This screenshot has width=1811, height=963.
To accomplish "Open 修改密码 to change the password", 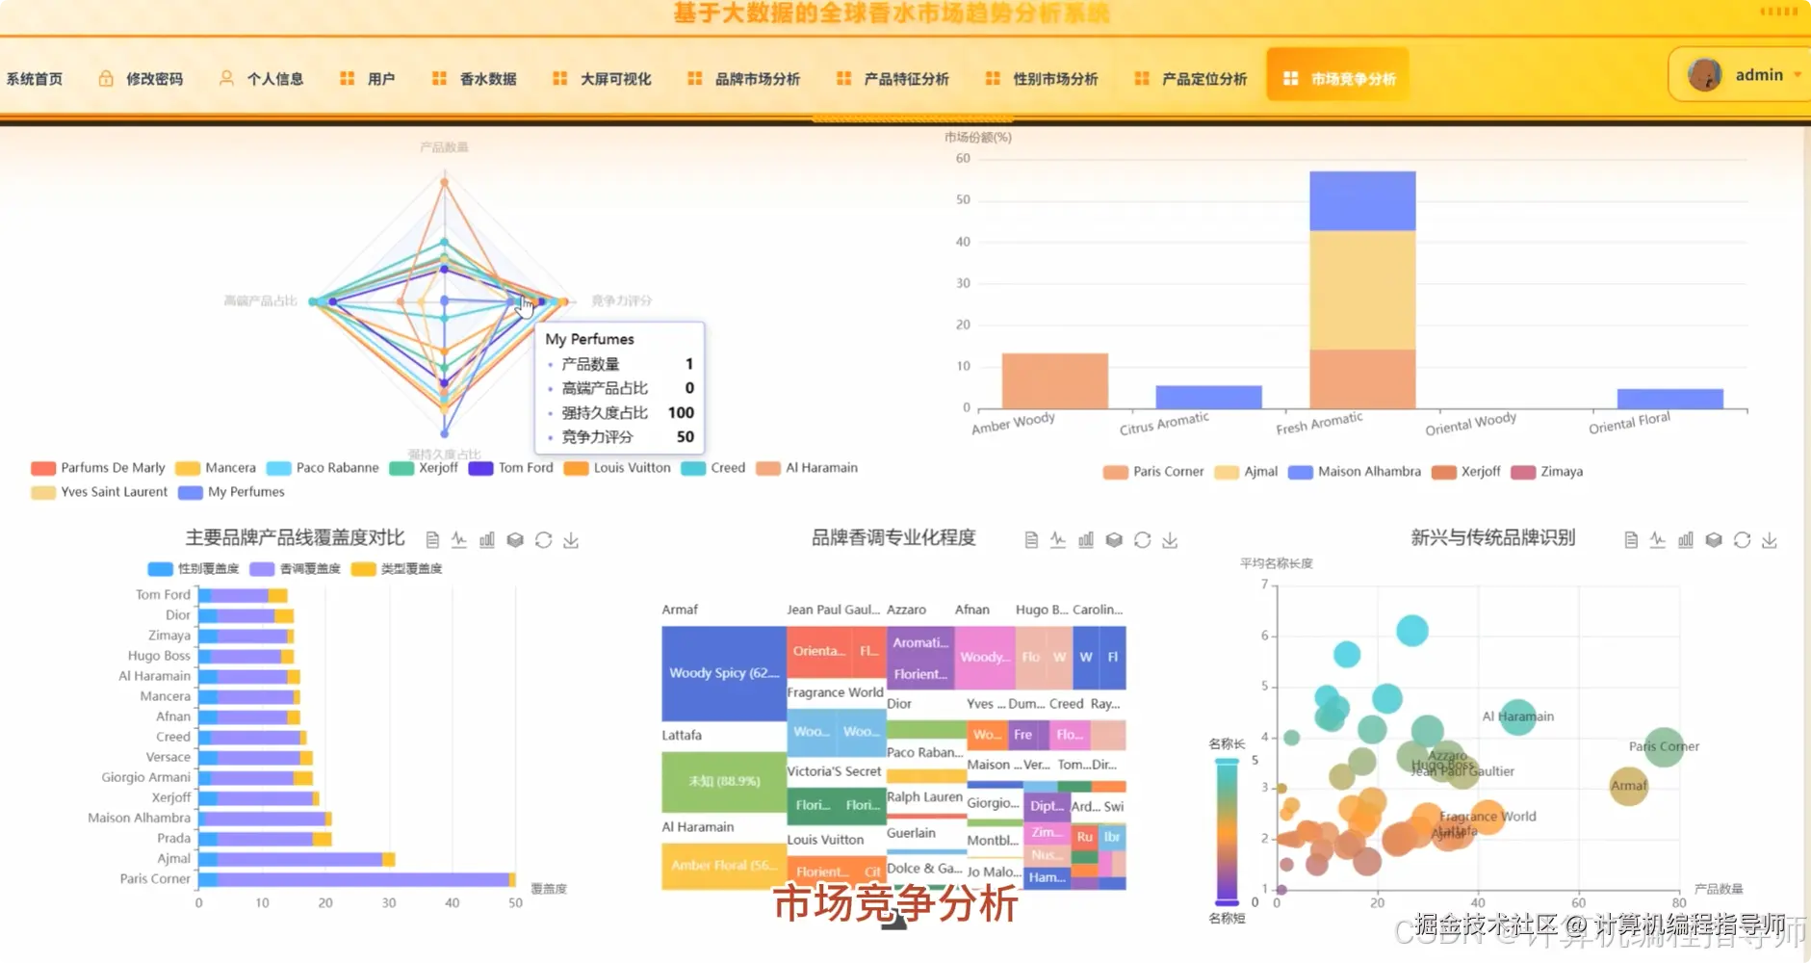I will click(154, 78).
